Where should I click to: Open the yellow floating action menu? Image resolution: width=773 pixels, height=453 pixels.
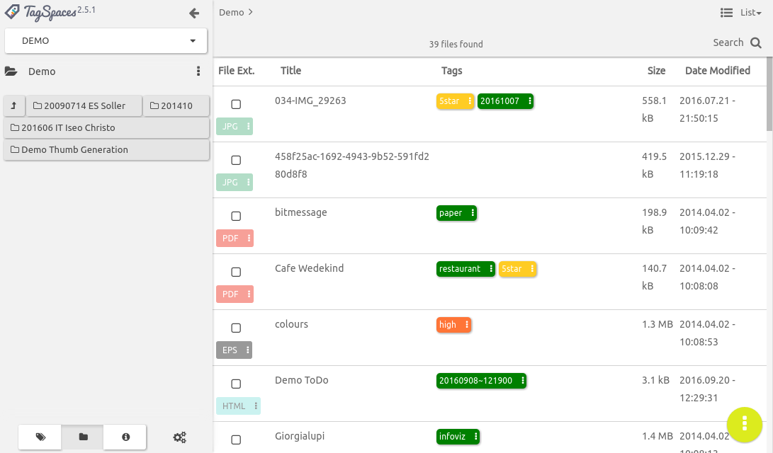pyautogui.click(x=745, y=425)
